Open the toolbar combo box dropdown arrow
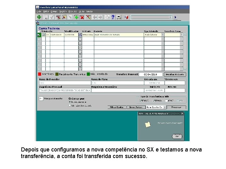This screenshot has width=226, height=169. pos(170,18)
